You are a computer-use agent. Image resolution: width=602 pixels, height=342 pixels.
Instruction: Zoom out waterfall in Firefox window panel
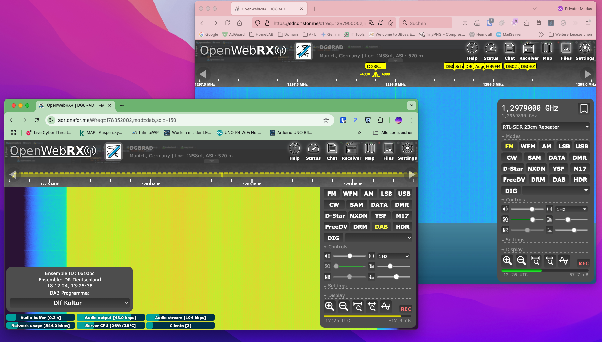pyautogui.click(x=521, y=260)
